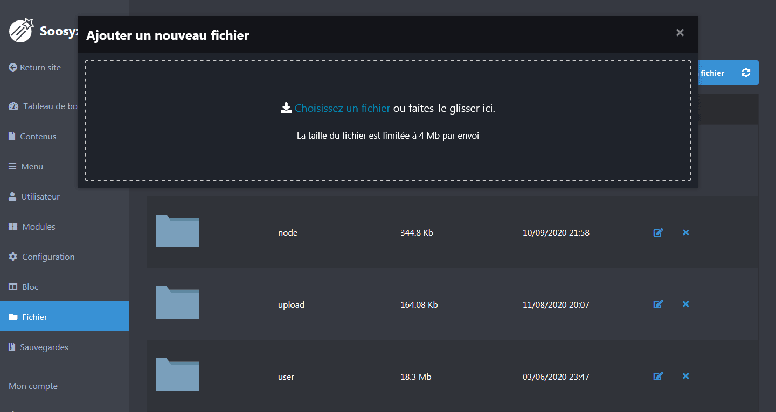The width and height of the screenshot is (776, 412).
Task: Edit the node folder
Action: (x=658, y=232)
